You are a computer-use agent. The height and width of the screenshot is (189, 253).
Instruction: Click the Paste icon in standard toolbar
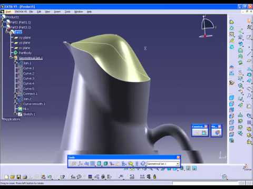43,177
